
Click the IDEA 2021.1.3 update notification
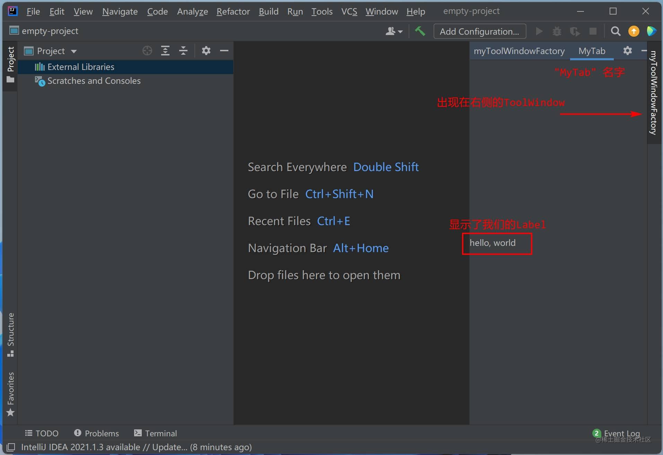136,447
